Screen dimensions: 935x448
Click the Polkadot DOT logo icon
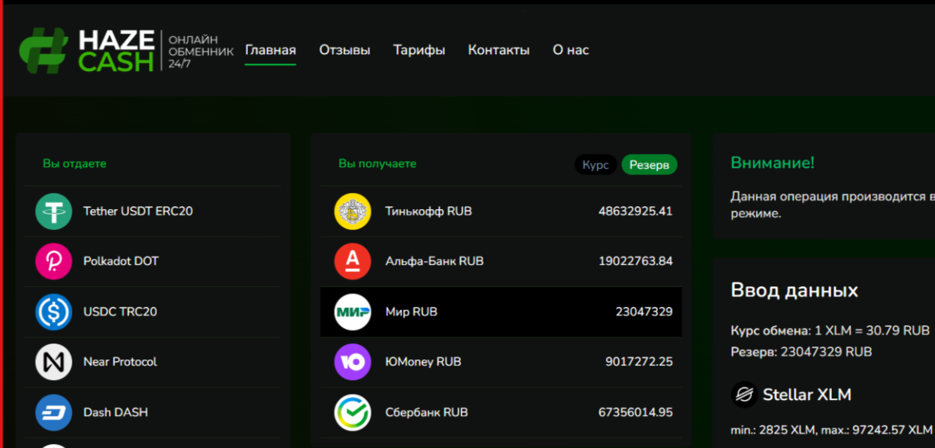coord(52,261)
